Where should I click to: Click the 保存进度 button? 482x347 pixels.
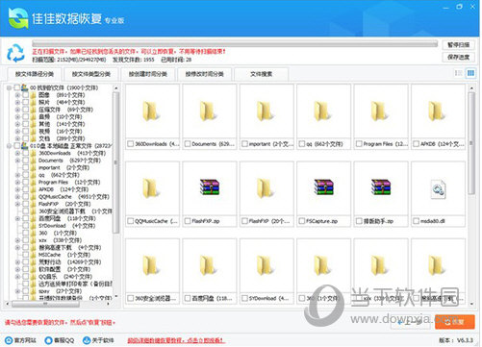click(459, 58)
